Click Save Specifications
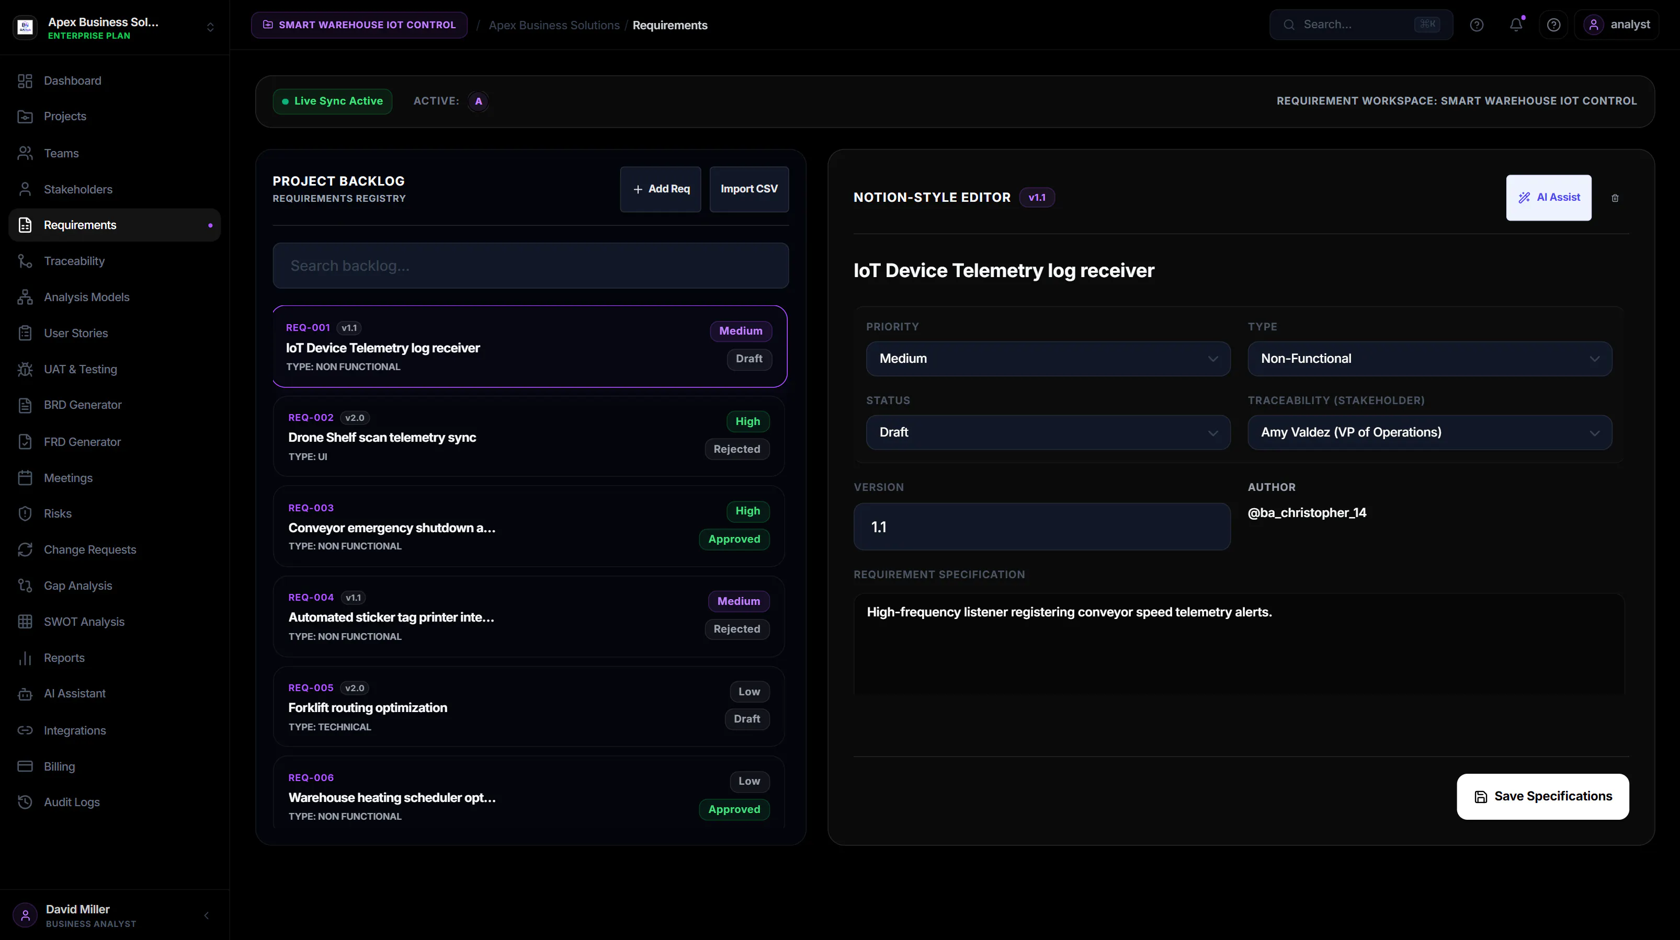1680x940 pixels. [1542, 797]
